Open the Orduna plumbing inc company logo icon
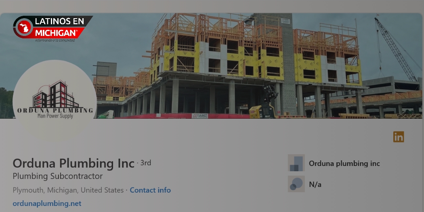This screenshot has width=424, height=212. point(296,163)
